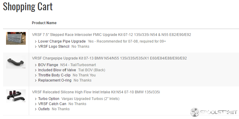Image resolution: width=239 pixels, height=119 pixels.
Task: Click the SpoolStreet logo watermark
Action: pos(214,112)
